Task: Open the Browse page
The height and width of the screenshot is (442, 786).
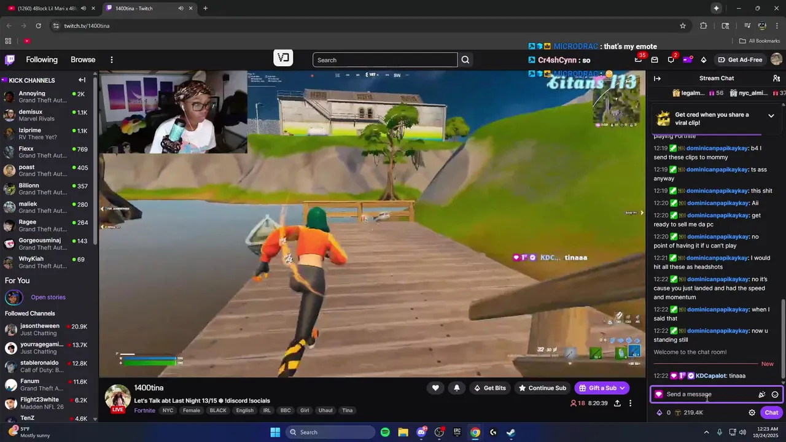Action: (83, 60)
